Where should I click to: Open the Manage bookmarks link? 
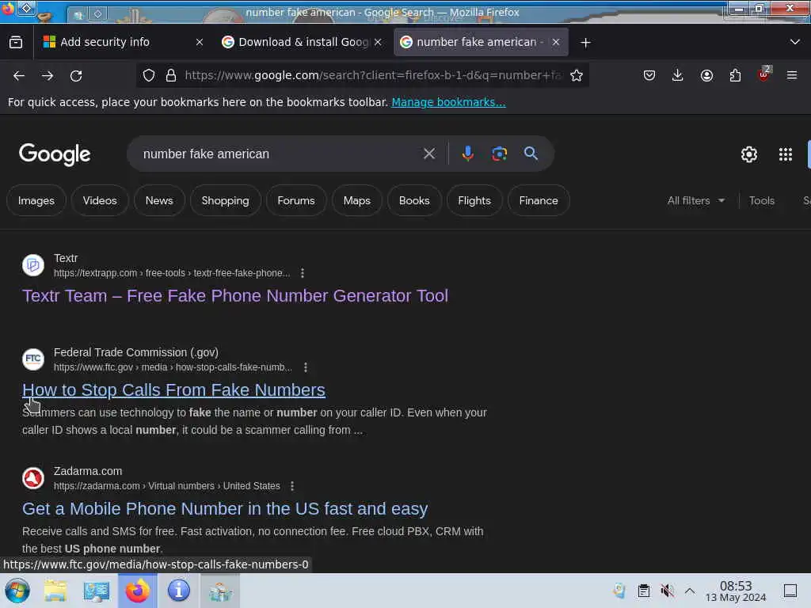tap(448, 102)
